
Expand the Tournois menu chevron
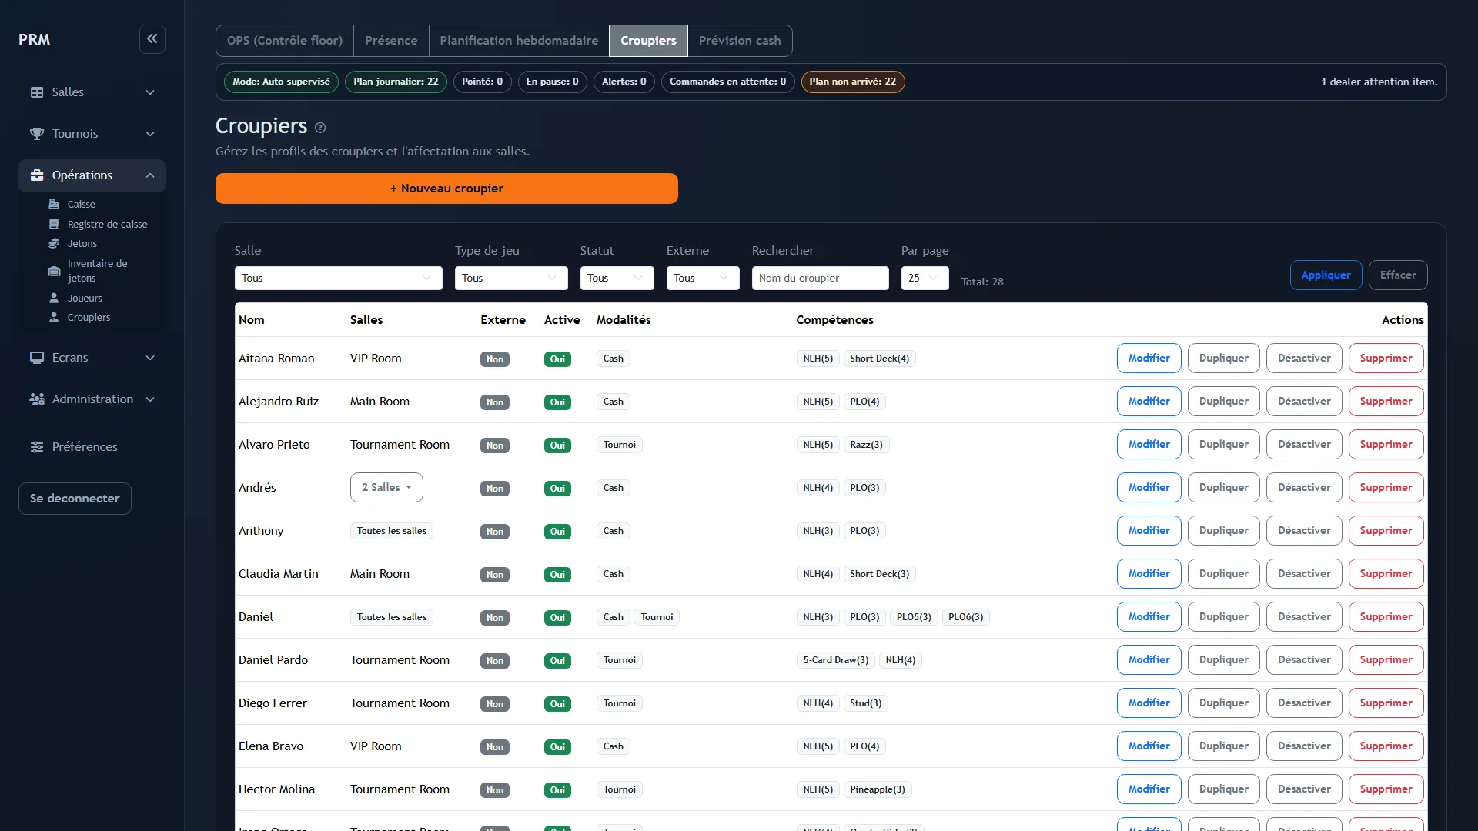150,134
